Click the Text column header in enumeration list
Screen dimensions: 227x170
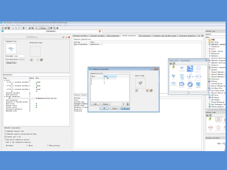[x=110, y=76]
